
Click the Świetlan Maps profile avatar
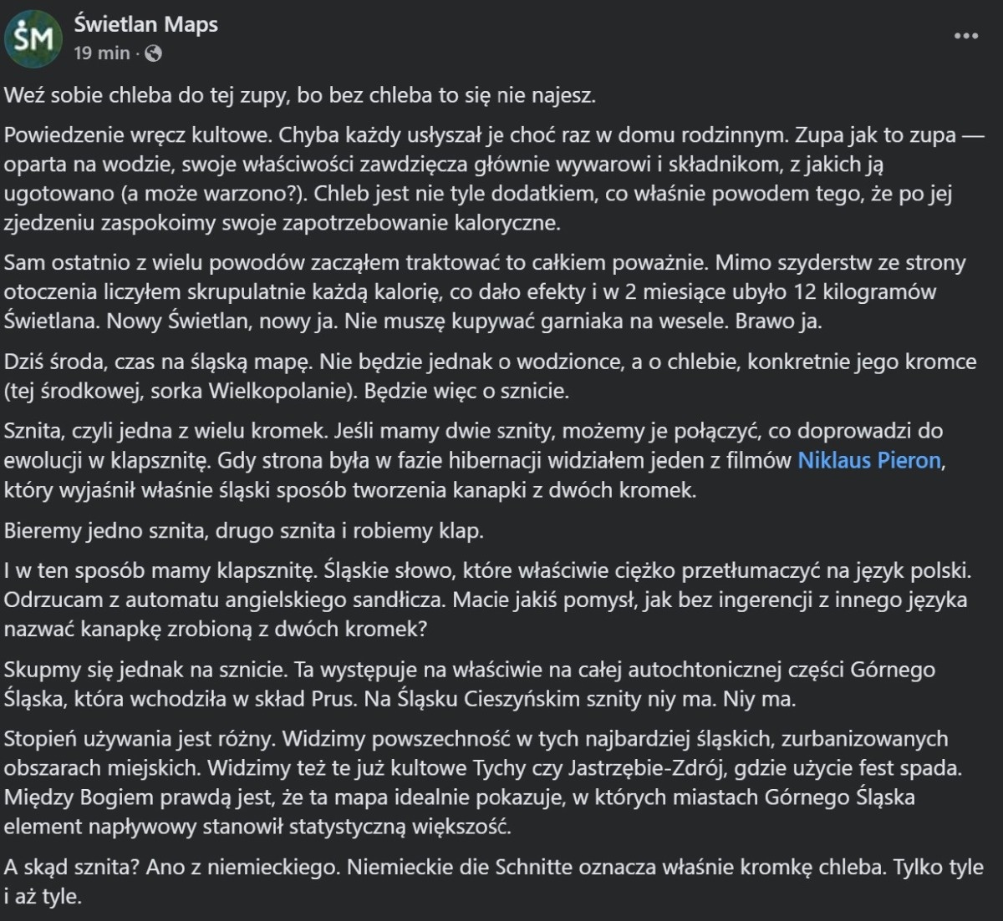click(33, 38)
